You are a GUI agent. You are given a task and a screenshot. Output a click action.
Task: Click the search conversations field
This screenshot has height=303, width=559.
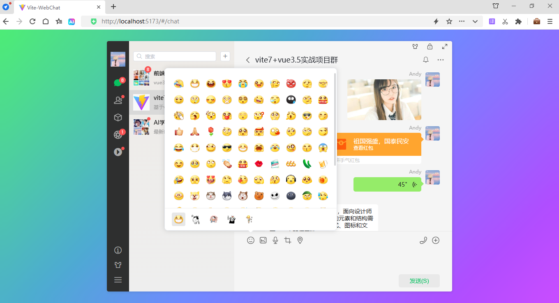175,56
